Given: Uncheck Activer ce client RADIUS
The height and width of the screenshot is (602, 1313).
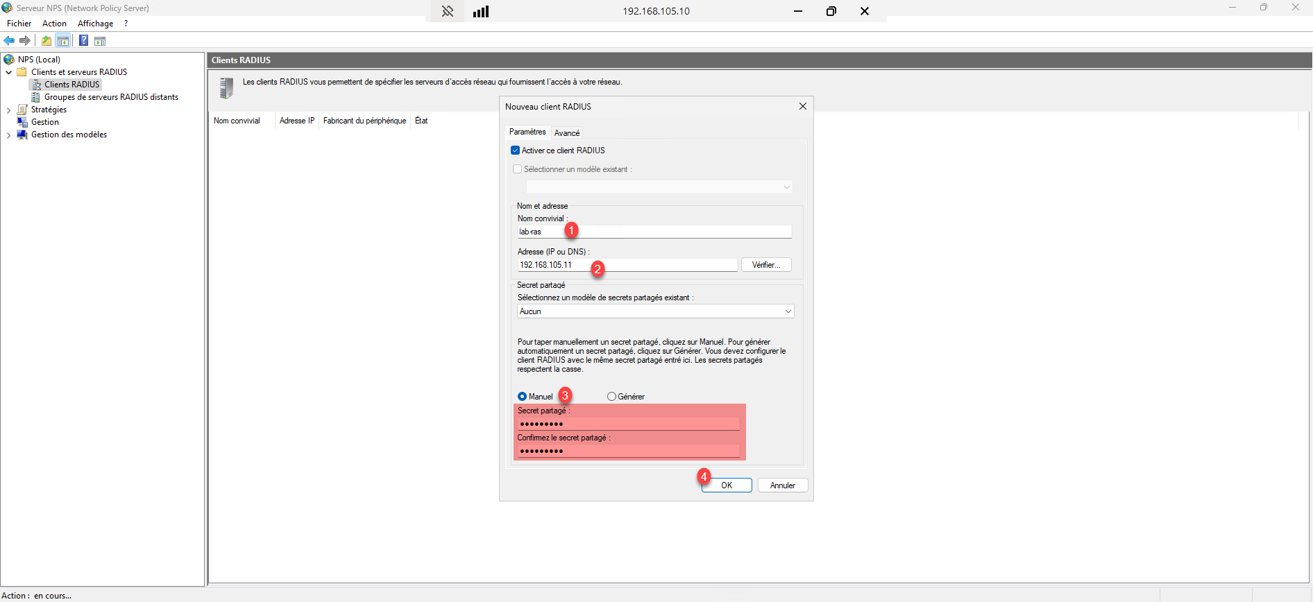Looking at the screenshot, I should tap(516, 150).
